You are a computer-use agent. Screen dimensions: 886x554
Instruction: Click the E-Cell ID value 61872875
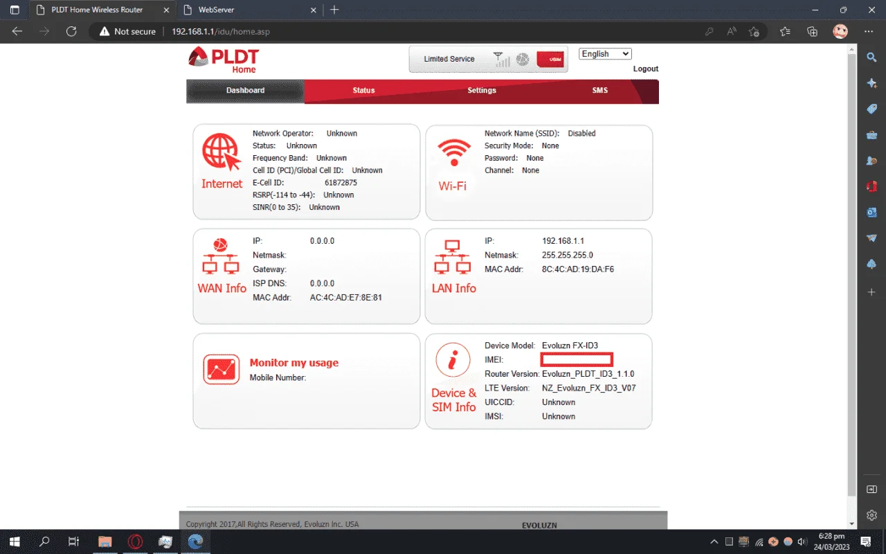pyautogui.click(x=341, y=183)
